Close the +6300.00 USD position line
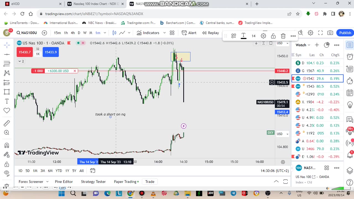Image resolution: width=354 pixels, height=199 pixels. tap(75, 71)
